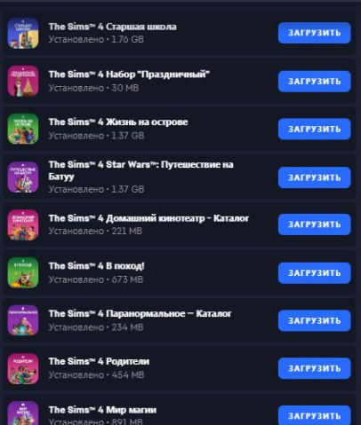The height and width of the screenshot is (425, 361).
Task: Download the Старшая школа expansion pack
Action: [x=315, y=33]
